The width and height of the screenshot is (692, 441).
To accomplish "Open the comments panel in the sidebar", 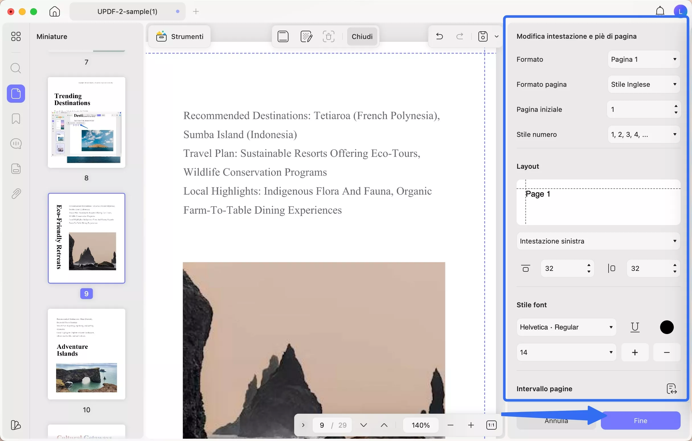I will (16, 143).
